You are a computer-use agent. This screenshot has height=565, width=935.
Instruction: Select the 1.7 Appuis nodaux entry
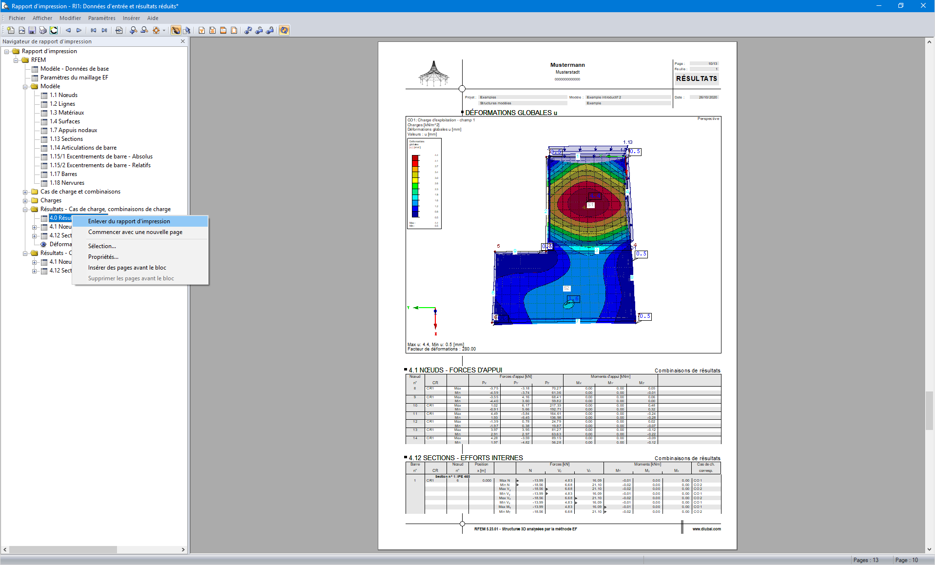[74, 130]
